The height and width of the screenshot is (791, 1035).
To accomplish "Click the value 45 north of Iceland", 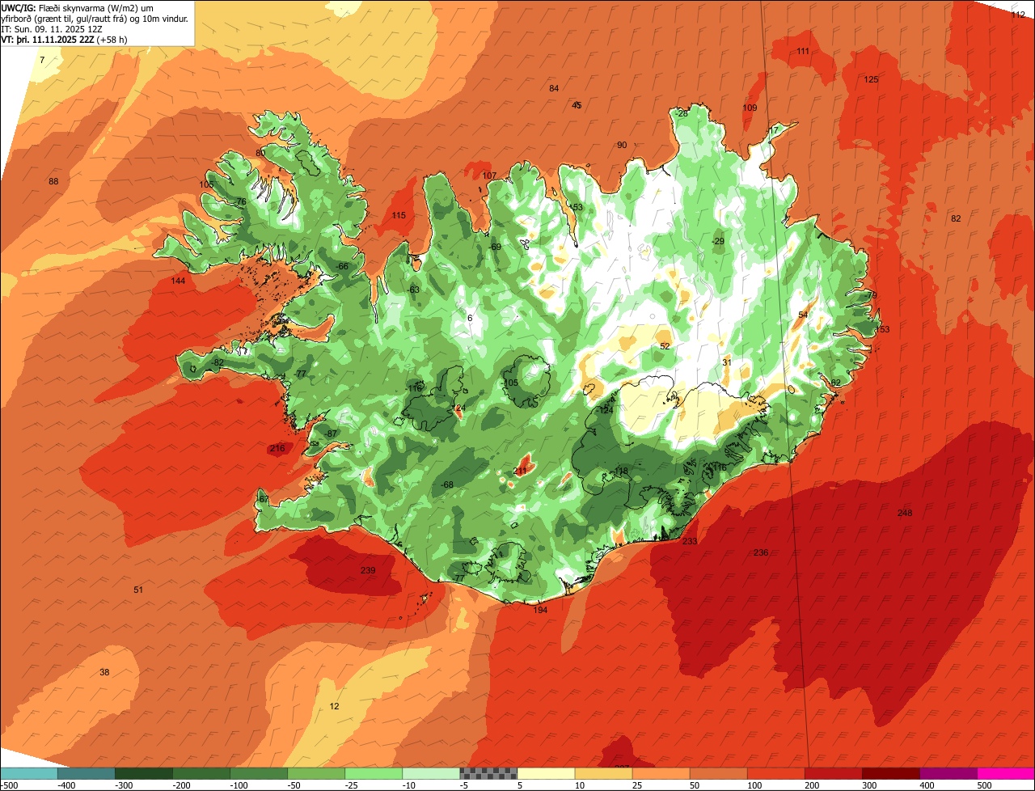I will click(x=577, y=105).
